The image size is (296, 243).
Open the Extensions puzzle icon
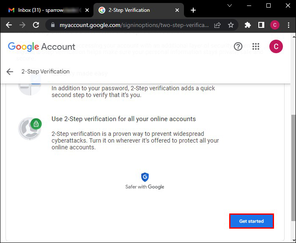(247, 25)
